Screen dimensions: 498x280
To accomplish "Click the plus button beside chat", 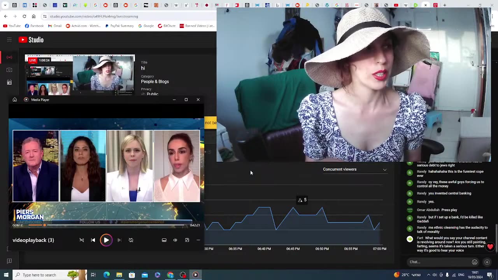I will click(487, 262).
